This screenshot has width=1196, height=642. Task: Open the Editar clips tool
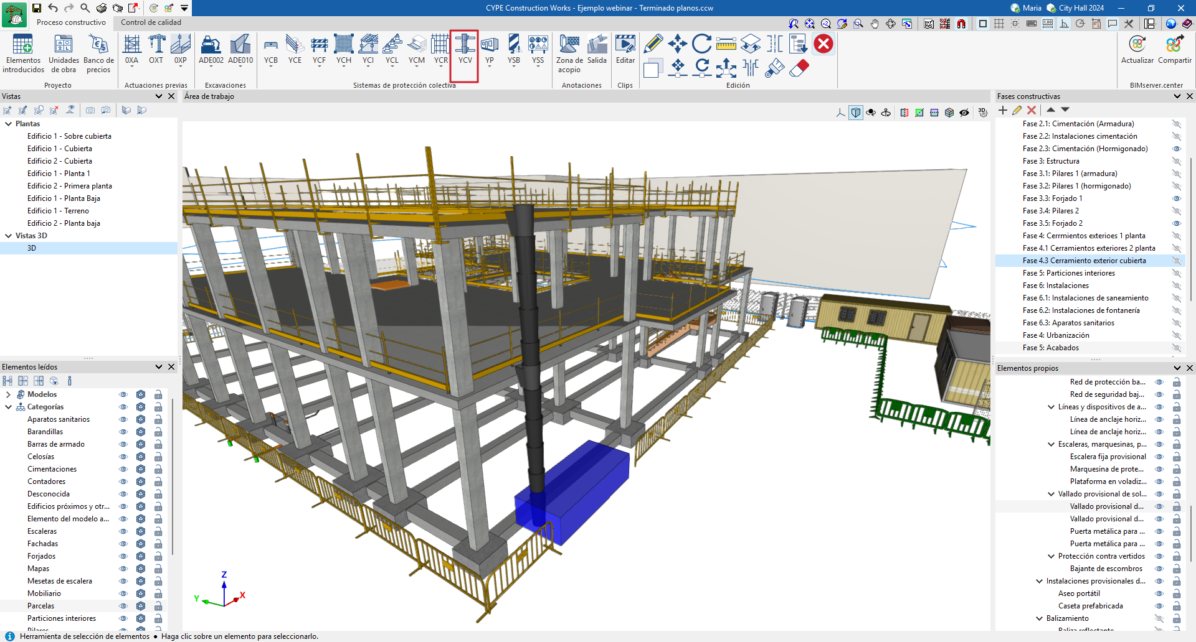click(625, 50)
